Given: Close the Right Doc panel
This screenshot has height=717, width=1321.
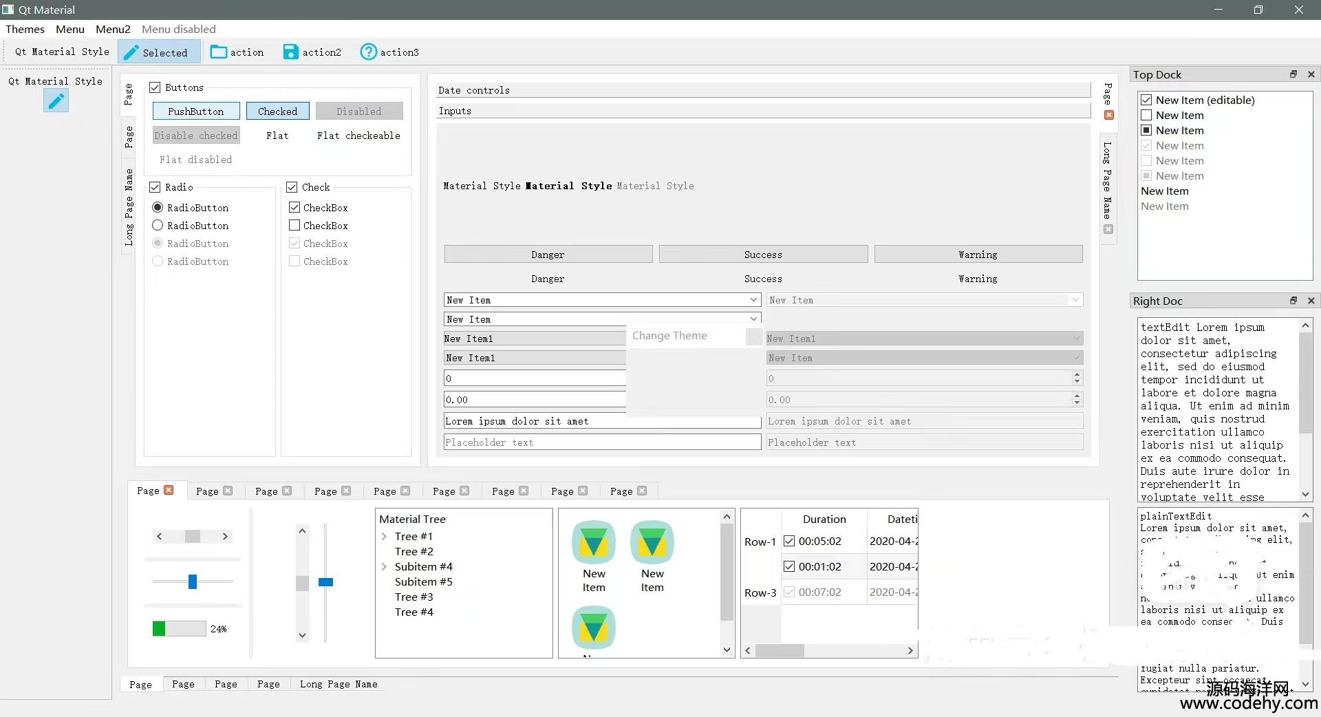Looking at the screenshot, I should (x=1311, y=301).
